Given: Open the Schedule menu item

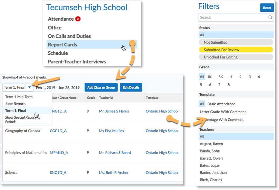Looking at the screenshot, I should 58,53.
